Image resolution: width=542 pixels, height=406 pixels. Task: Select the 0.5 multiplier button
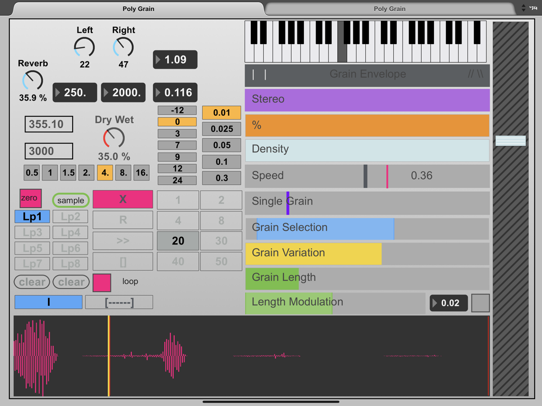point(32,173)
